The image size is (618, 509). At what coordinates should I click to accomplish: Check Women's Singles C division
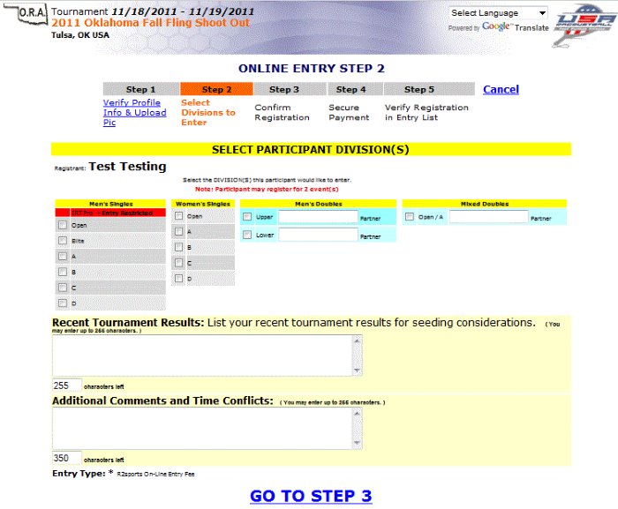pos(179,262)
